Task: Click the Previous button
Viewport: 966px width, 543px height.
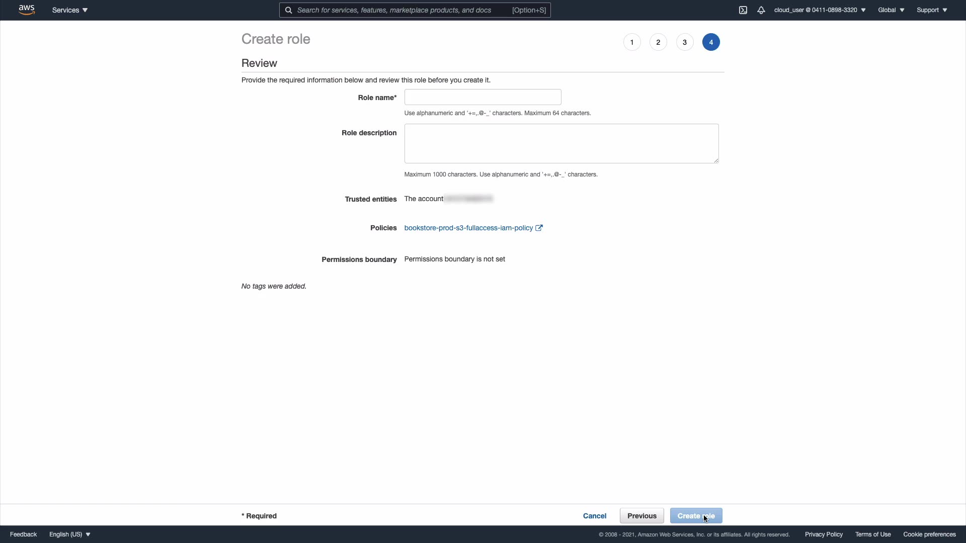Action: tap(641, 516)
